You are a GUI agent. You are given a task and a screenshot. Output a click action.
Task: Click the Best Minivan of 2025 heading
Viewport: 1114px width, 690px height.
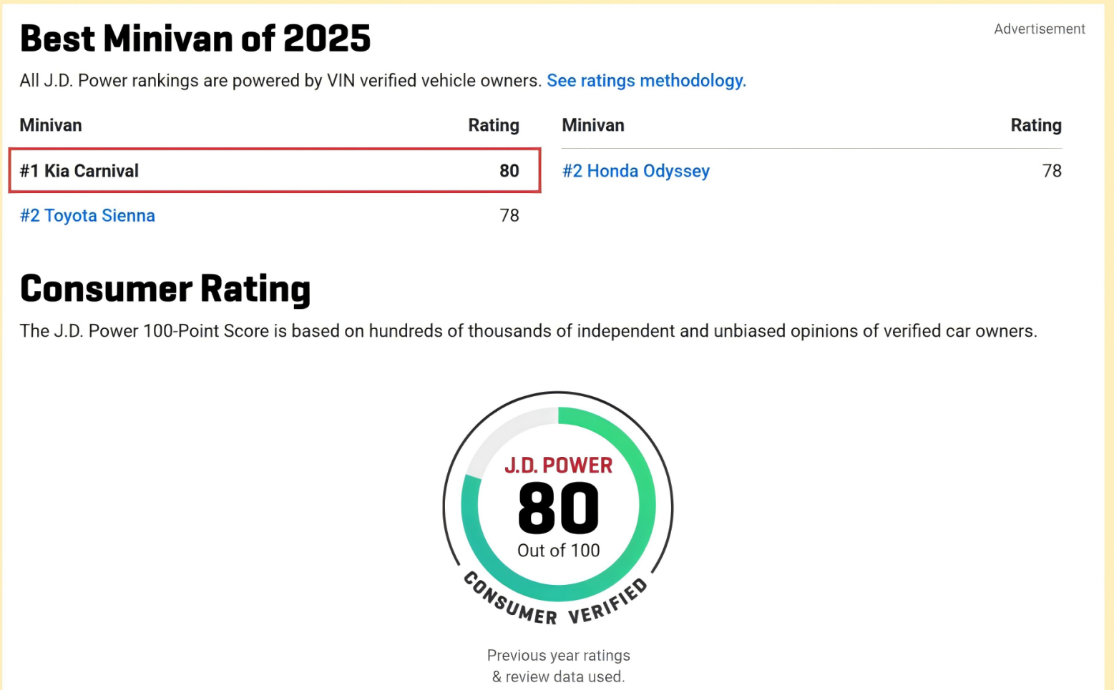(195, 39)
